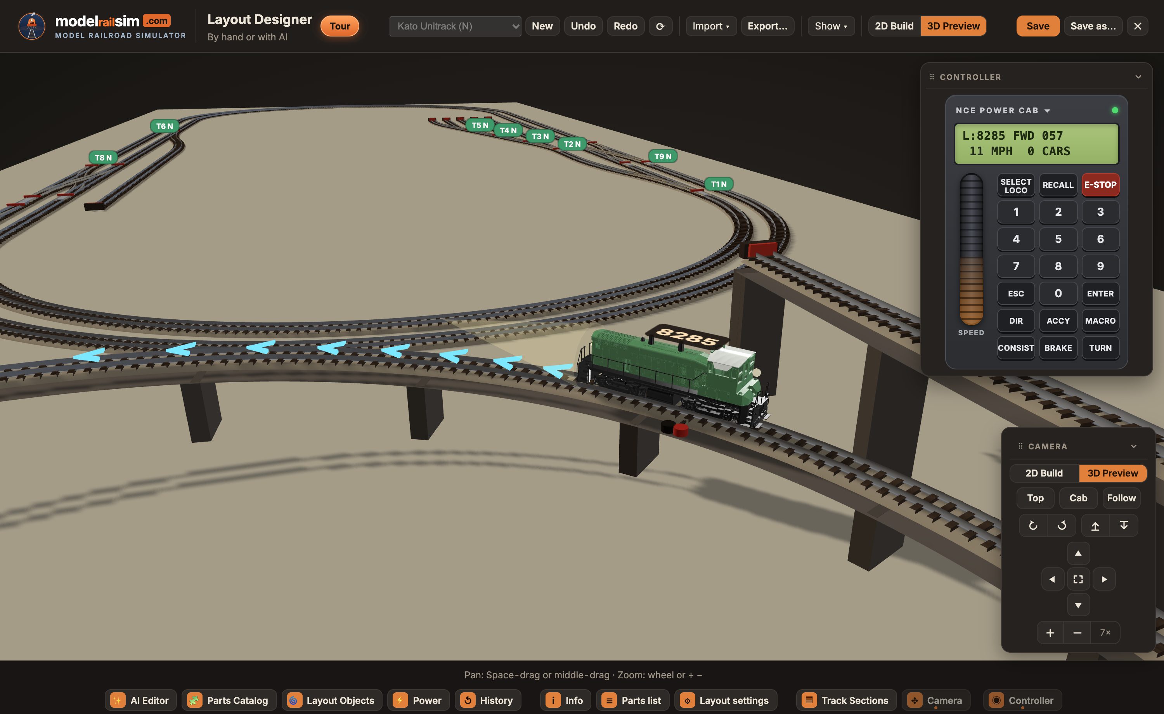
Task: Collapse the Controller panel chevron
Action: click(1138, 76)
